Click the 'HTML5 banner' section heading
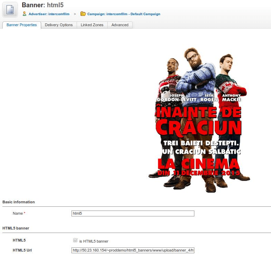This screenshot has width=271, height=255. [x=16, y=228]
